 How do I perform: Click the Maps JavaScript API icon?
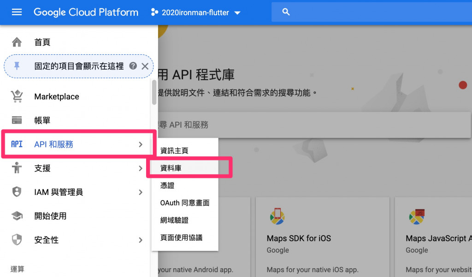click(x=417, y=217)
